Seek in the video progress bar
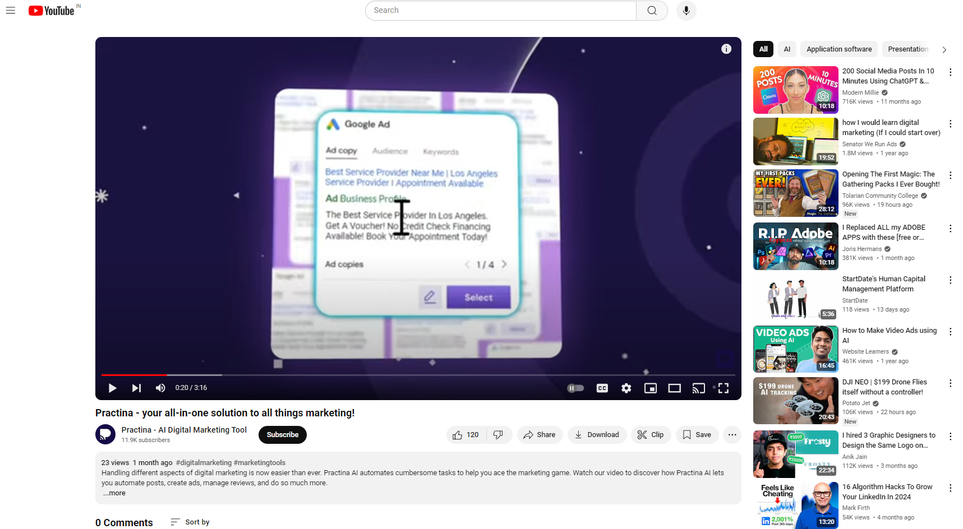 [x=418, y=375]
